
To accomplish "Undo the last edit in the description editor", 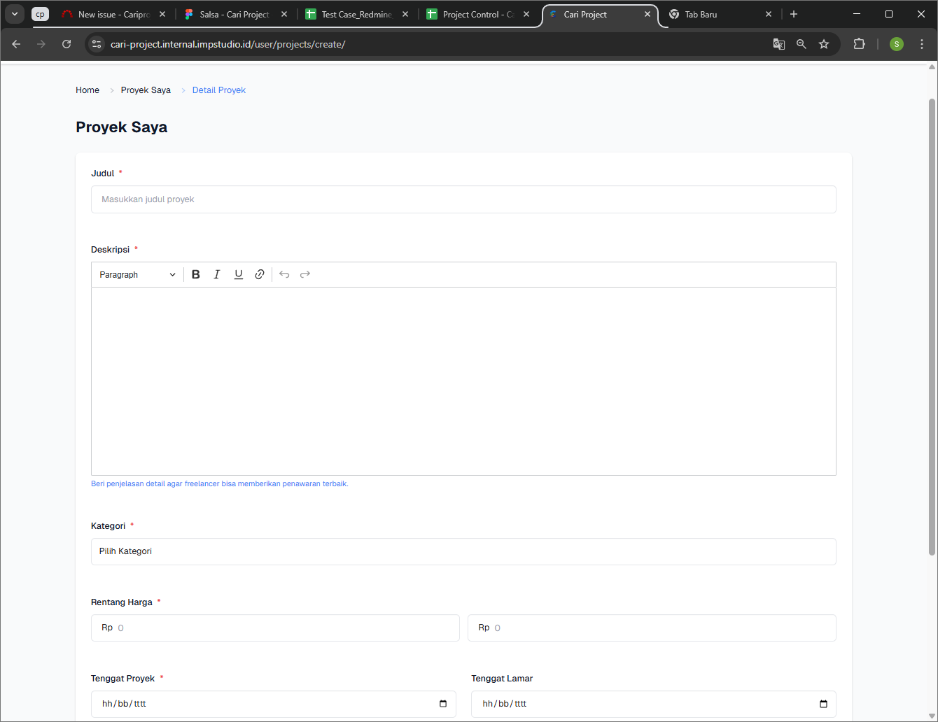I will (284, 275).
